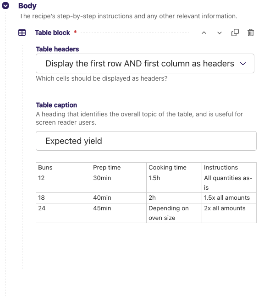Click the 'Depending on oven size' cell
275x296 pixels.
click(x=174, y=213)
